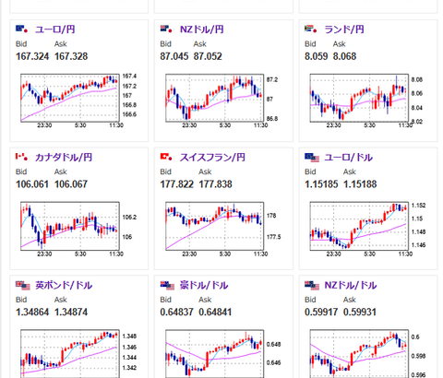Click the Euro/Dollar flag icon
The width and height of the screenshot is (443, 378).
pyautogui.click(x=312, y=158)
